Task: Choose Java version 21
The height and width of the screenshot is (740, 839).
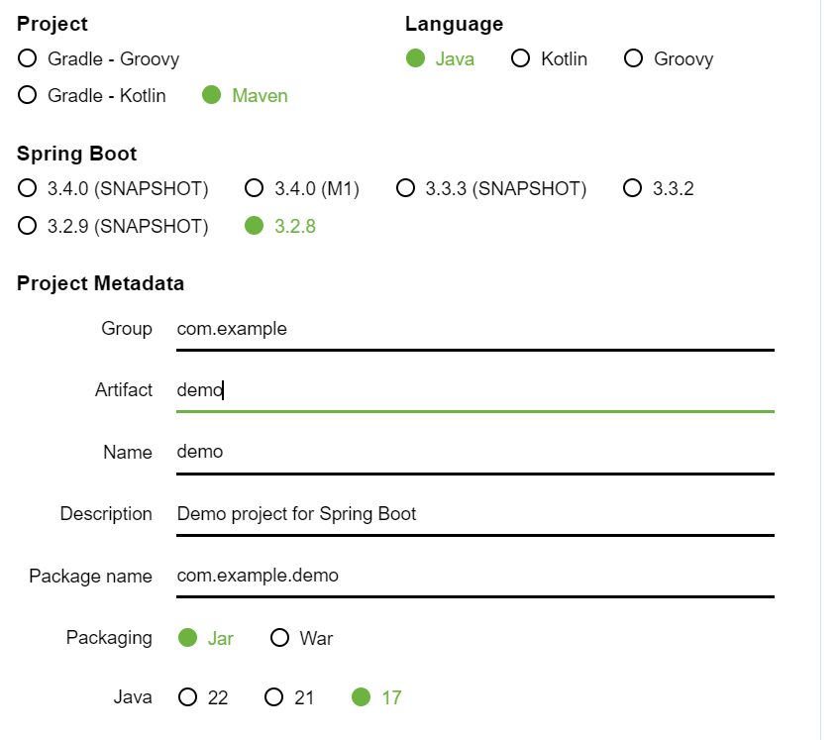Action: [273, 697]
